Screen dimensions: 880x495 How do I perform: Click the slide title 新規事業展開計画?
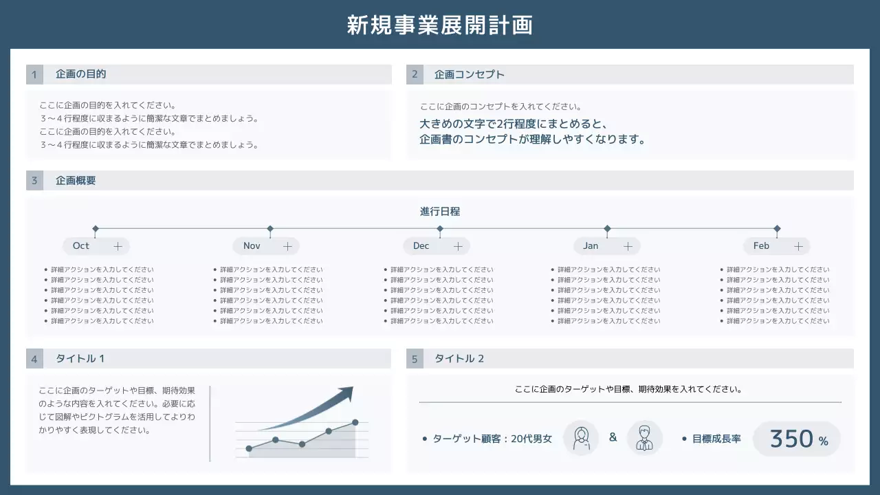point(440,25)
